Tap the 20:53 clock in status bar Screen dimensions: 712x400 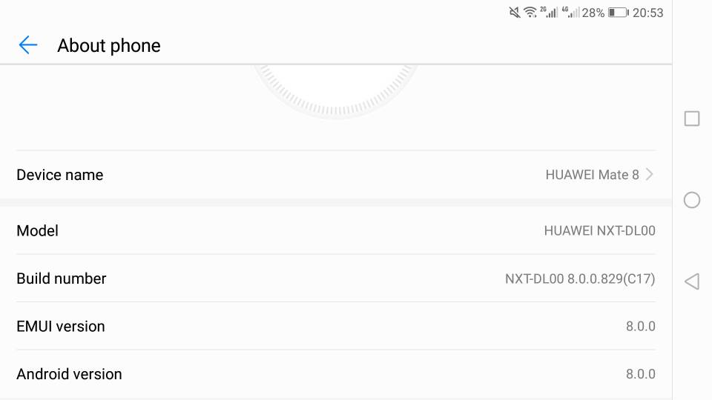point(648,13)
